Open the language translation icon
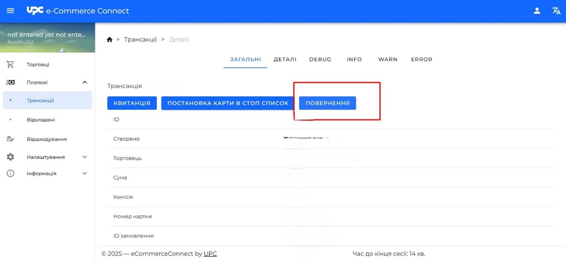This screenshot has width=566, height=259. coord(556,11)
